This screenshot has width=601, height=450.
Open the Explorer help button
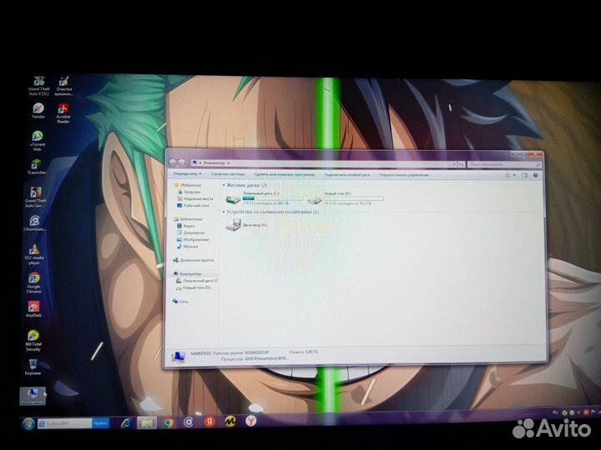click(536, 175)
